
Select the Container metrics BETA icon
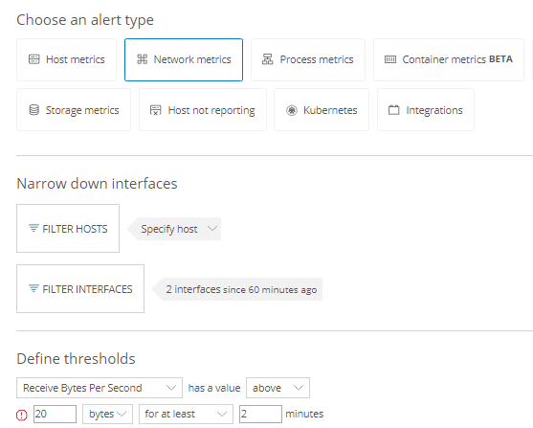click(390, 59)
